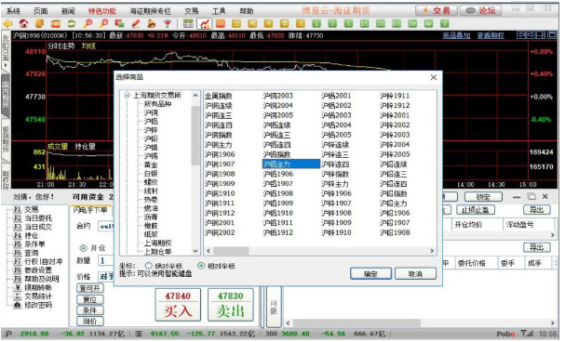Click the tree panel vertical scrollbar thumb
Screen dimensions: 565x342
click(195, 135)
